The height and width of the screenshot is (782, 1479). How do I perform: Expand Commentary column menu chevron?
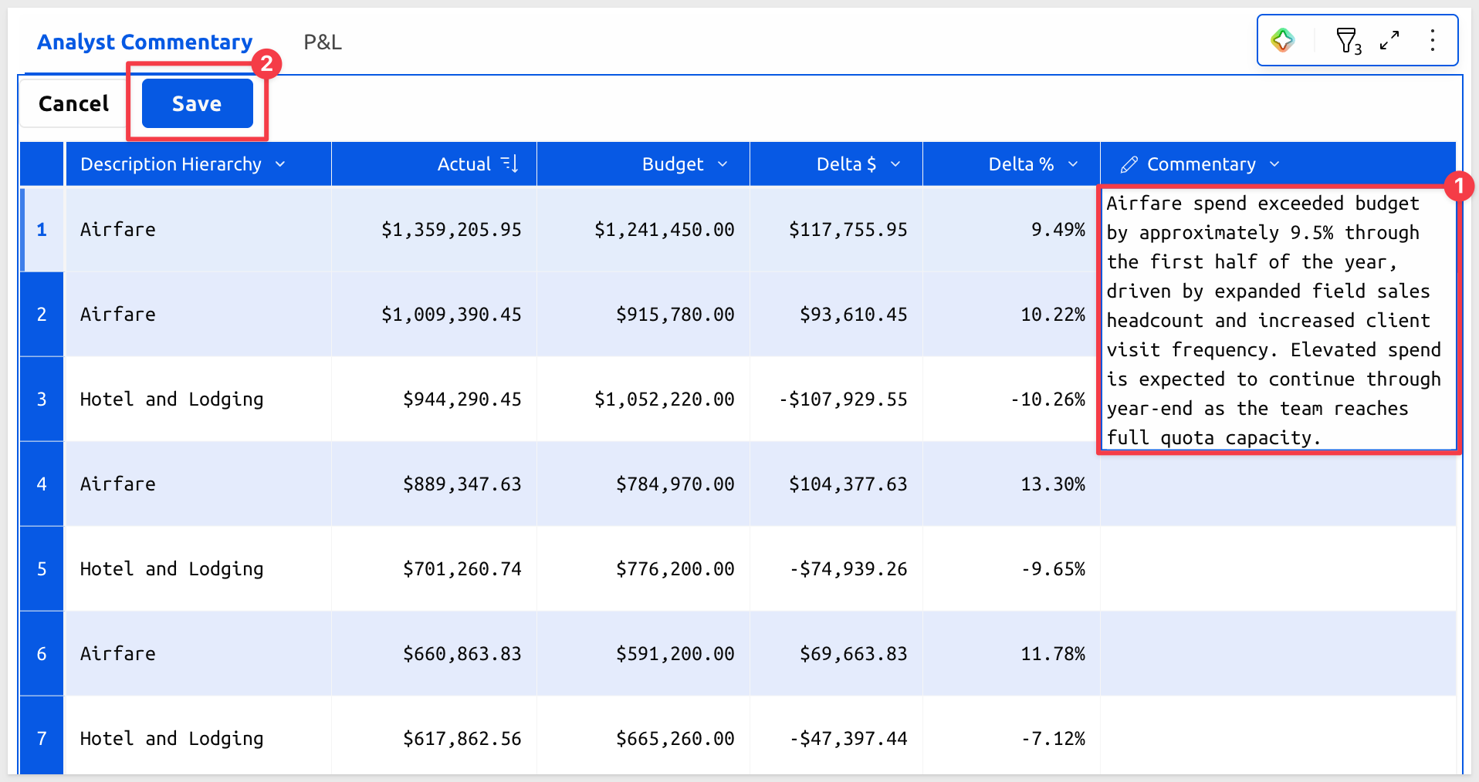(x=1274, y=164)
